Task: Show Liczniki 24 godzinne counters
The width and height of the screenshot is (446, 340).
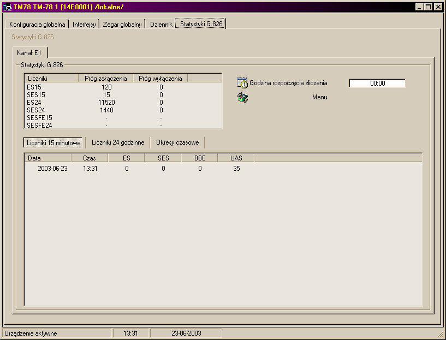Action: point(118,142)
